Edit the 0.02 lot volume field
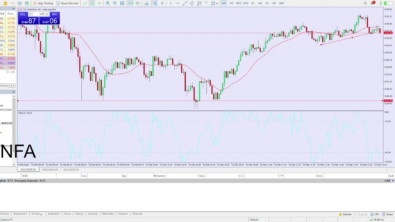This screenshot has height=222, width=395. pyautogui.click(x=39, y=14)
